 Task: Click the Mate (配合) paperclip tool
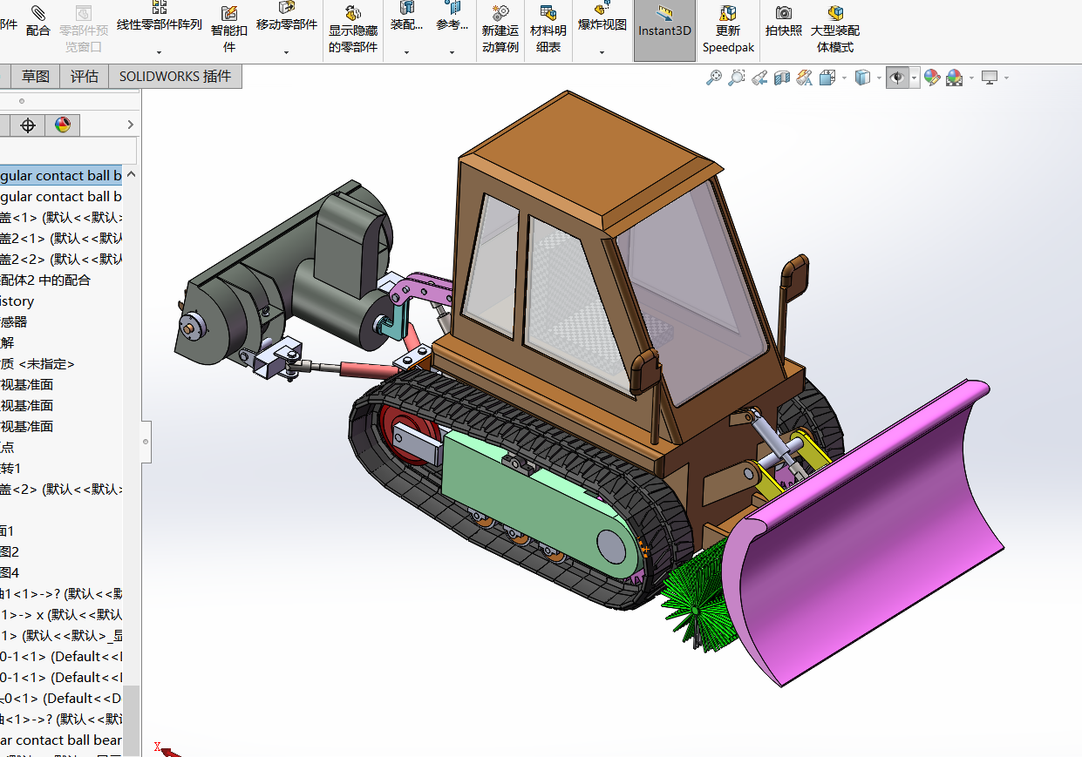pos(38,21)
